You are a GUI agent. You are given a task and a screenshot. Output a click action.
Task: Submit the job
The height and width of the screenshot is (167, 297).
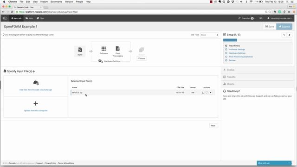point(284,26)
